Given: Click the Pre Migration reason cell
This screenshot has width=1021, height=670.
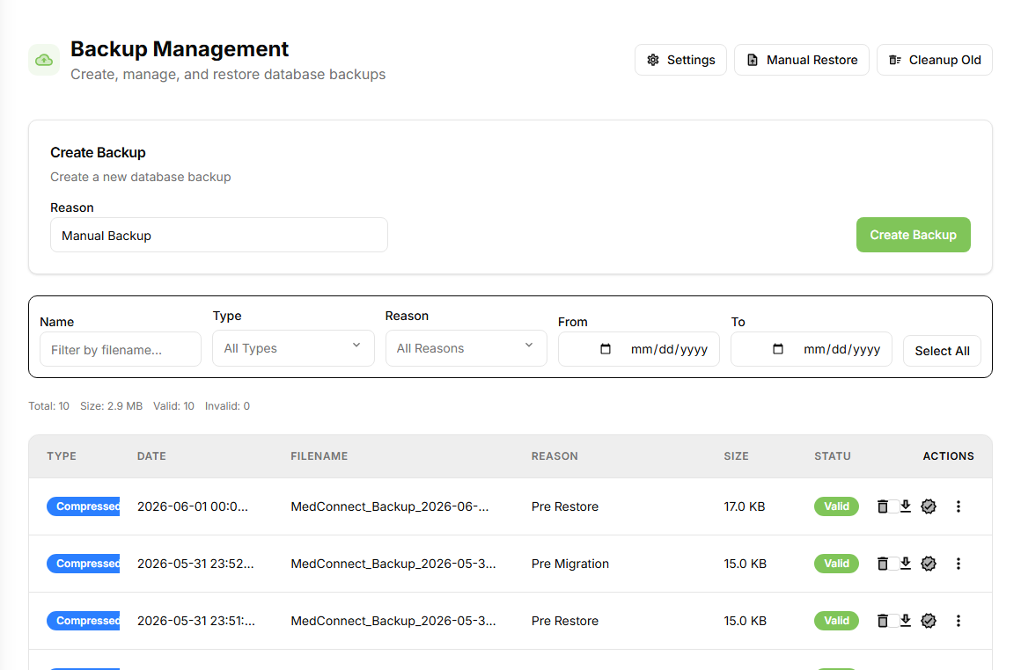Looking at the screenshot, I should 569,564.
